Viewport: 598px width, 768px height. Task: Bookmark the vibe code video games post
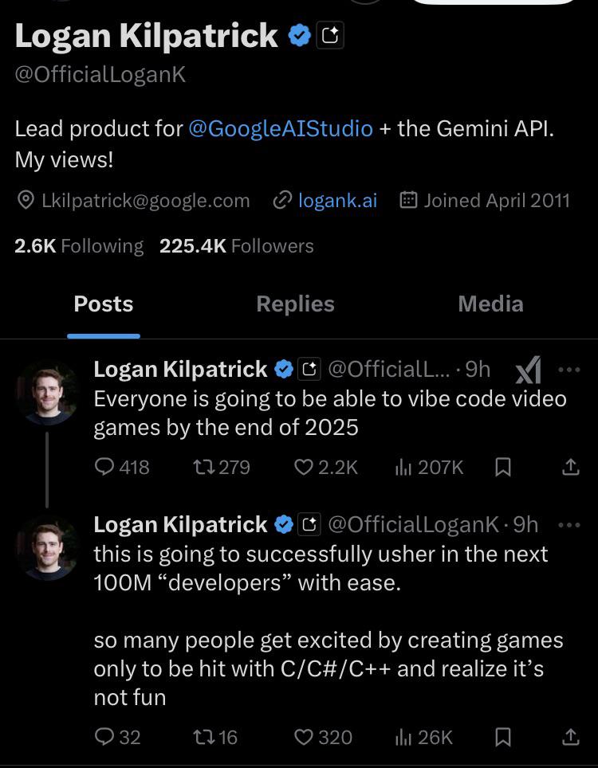click(x=503, y=468)
